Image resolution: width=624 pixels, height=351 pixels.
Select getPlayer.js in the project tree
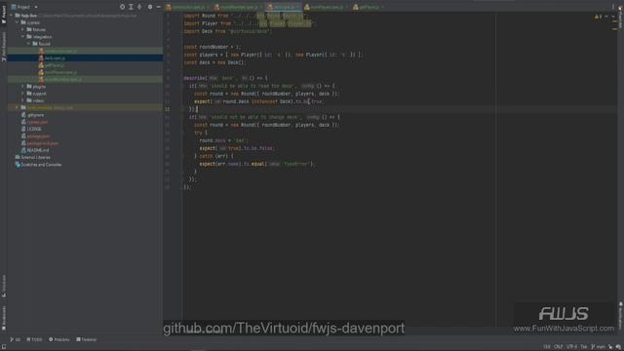pyautogui.click(x=85, y=65)
